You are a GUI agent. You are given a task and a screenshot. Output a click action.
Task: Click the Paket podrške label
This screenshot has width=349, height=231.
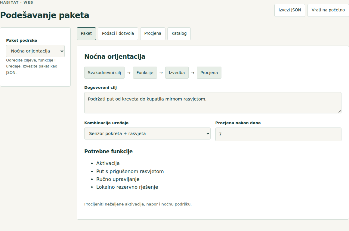[x=22, y=40]
